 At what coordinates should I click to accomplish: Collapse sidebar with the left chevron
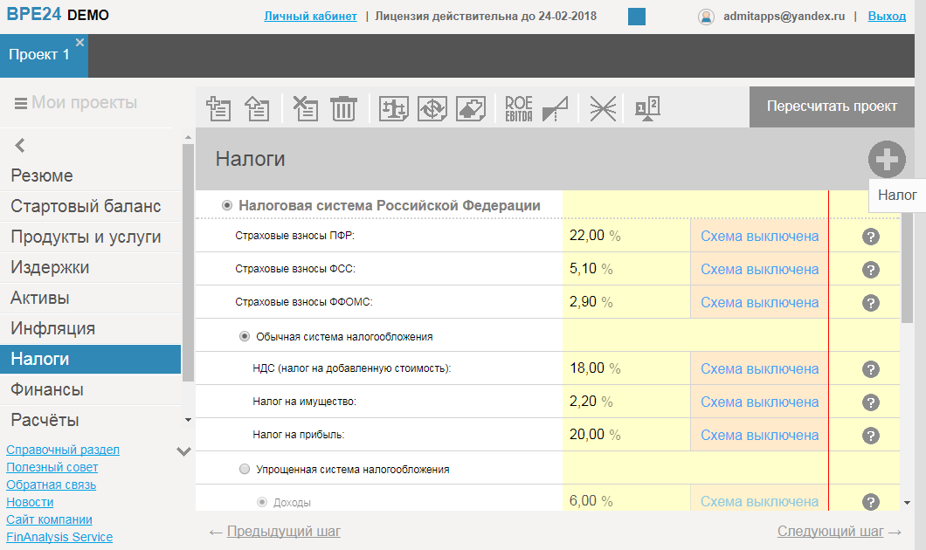click(x=20, y=146)
